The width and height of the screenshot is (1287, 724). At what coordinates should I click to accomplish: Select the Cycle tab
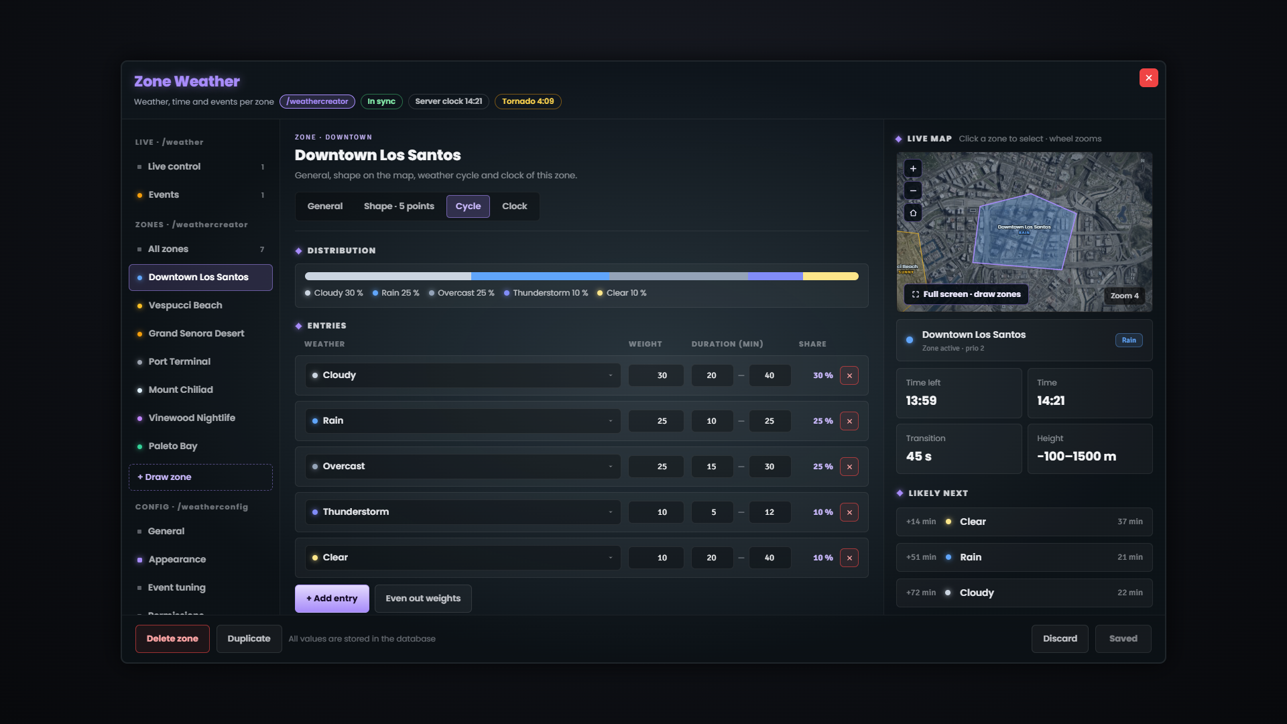click(x=468, y=206)
